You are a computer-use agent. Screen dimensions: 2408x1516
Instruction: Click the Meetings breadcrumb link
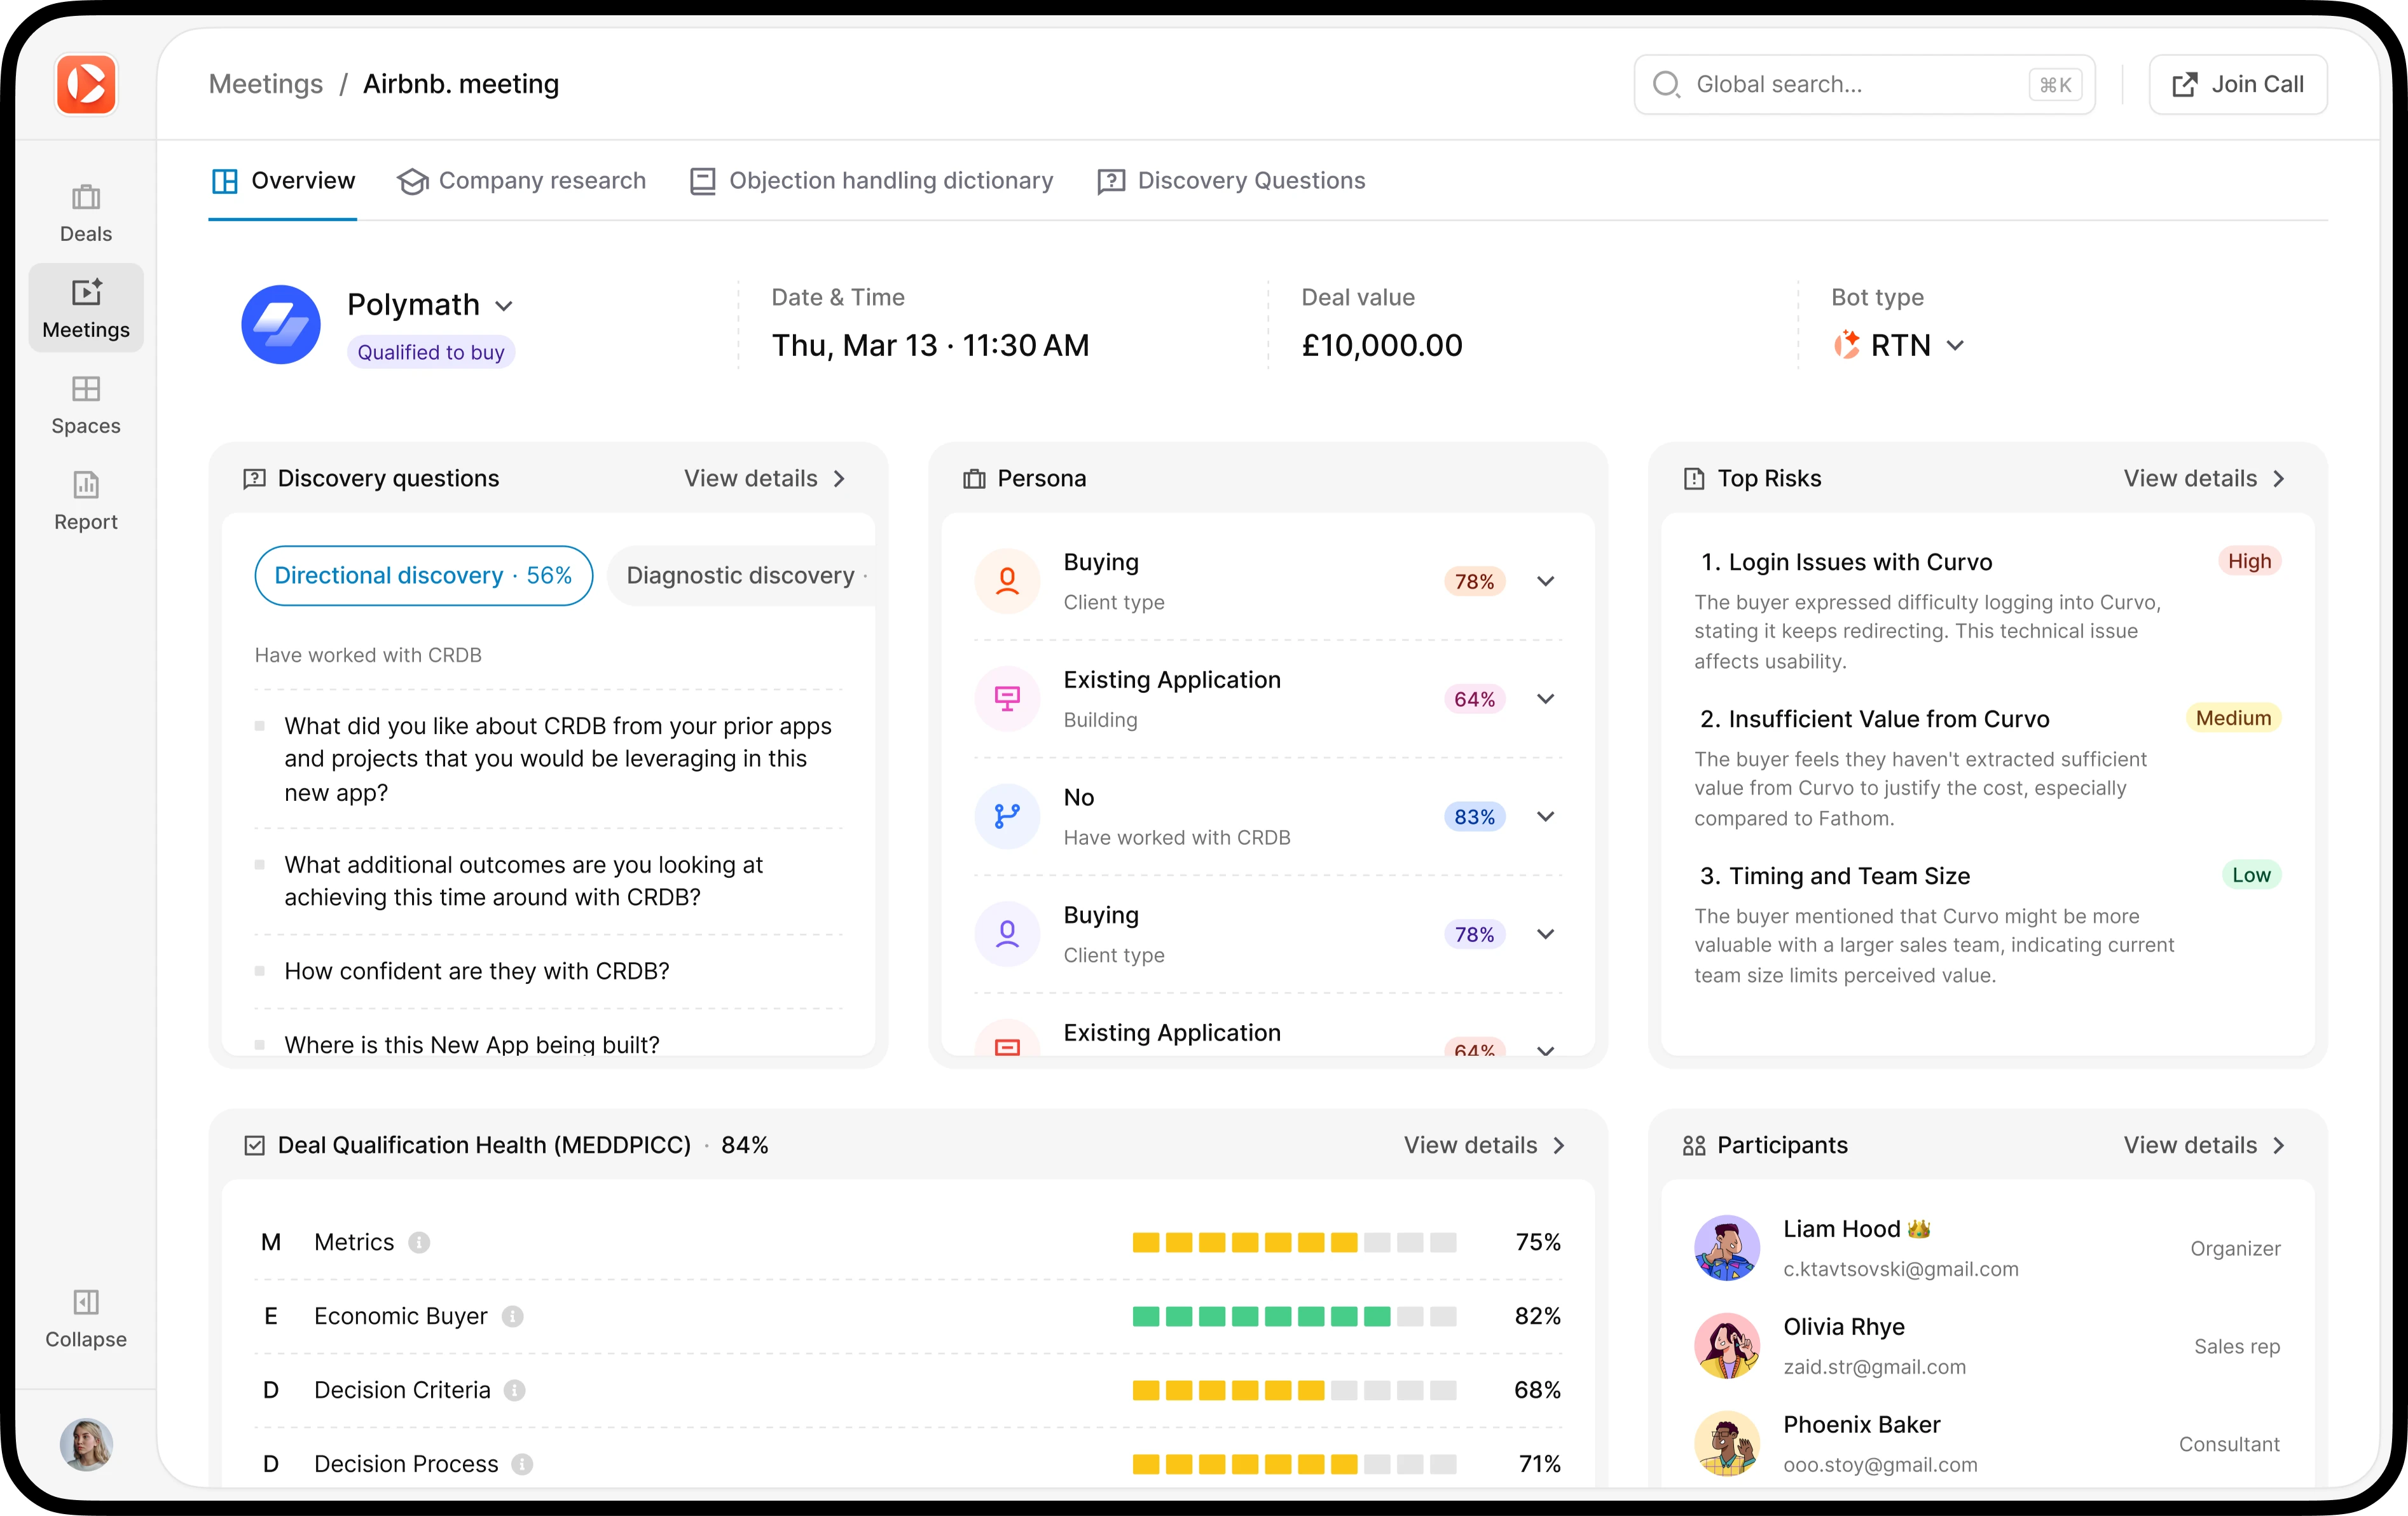tap(266, 84)
